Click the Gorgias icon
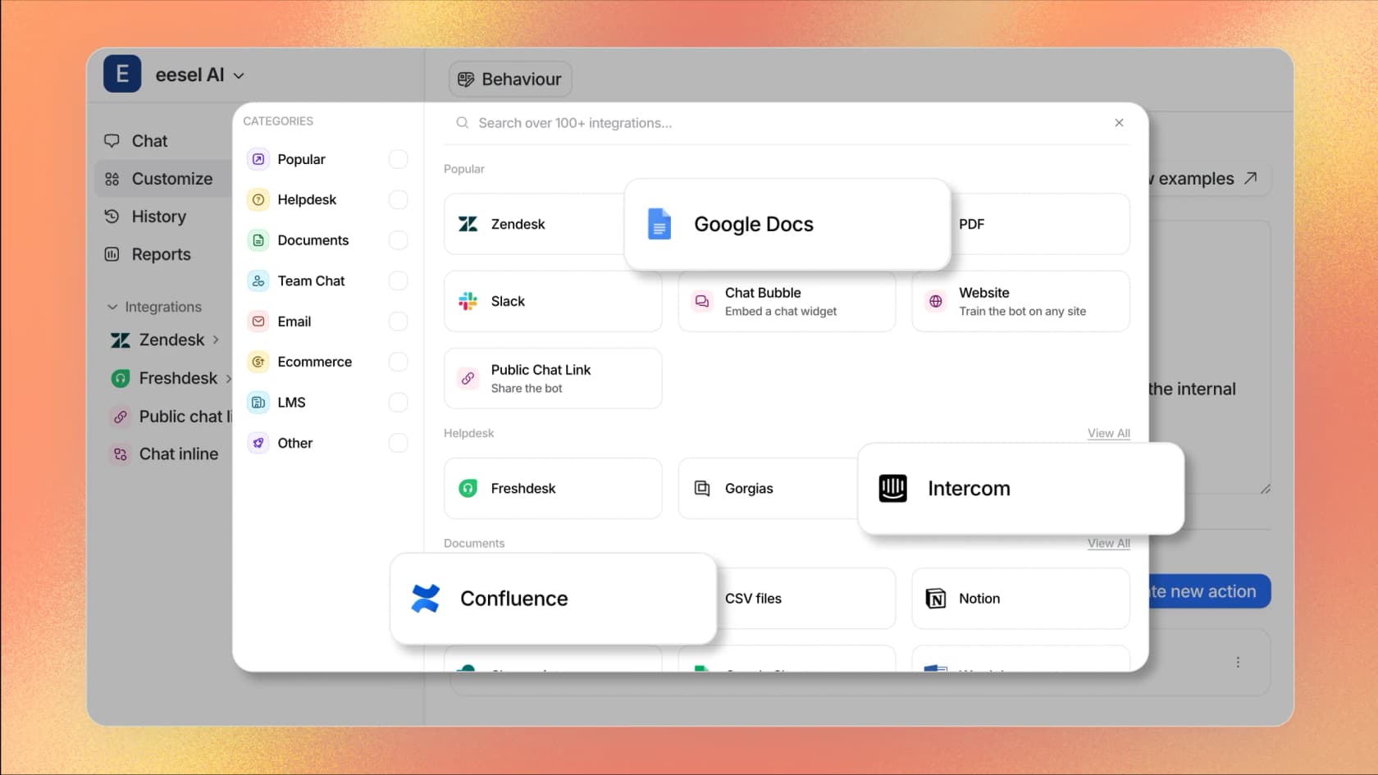Screen dimensions: 1378x775 702,488
